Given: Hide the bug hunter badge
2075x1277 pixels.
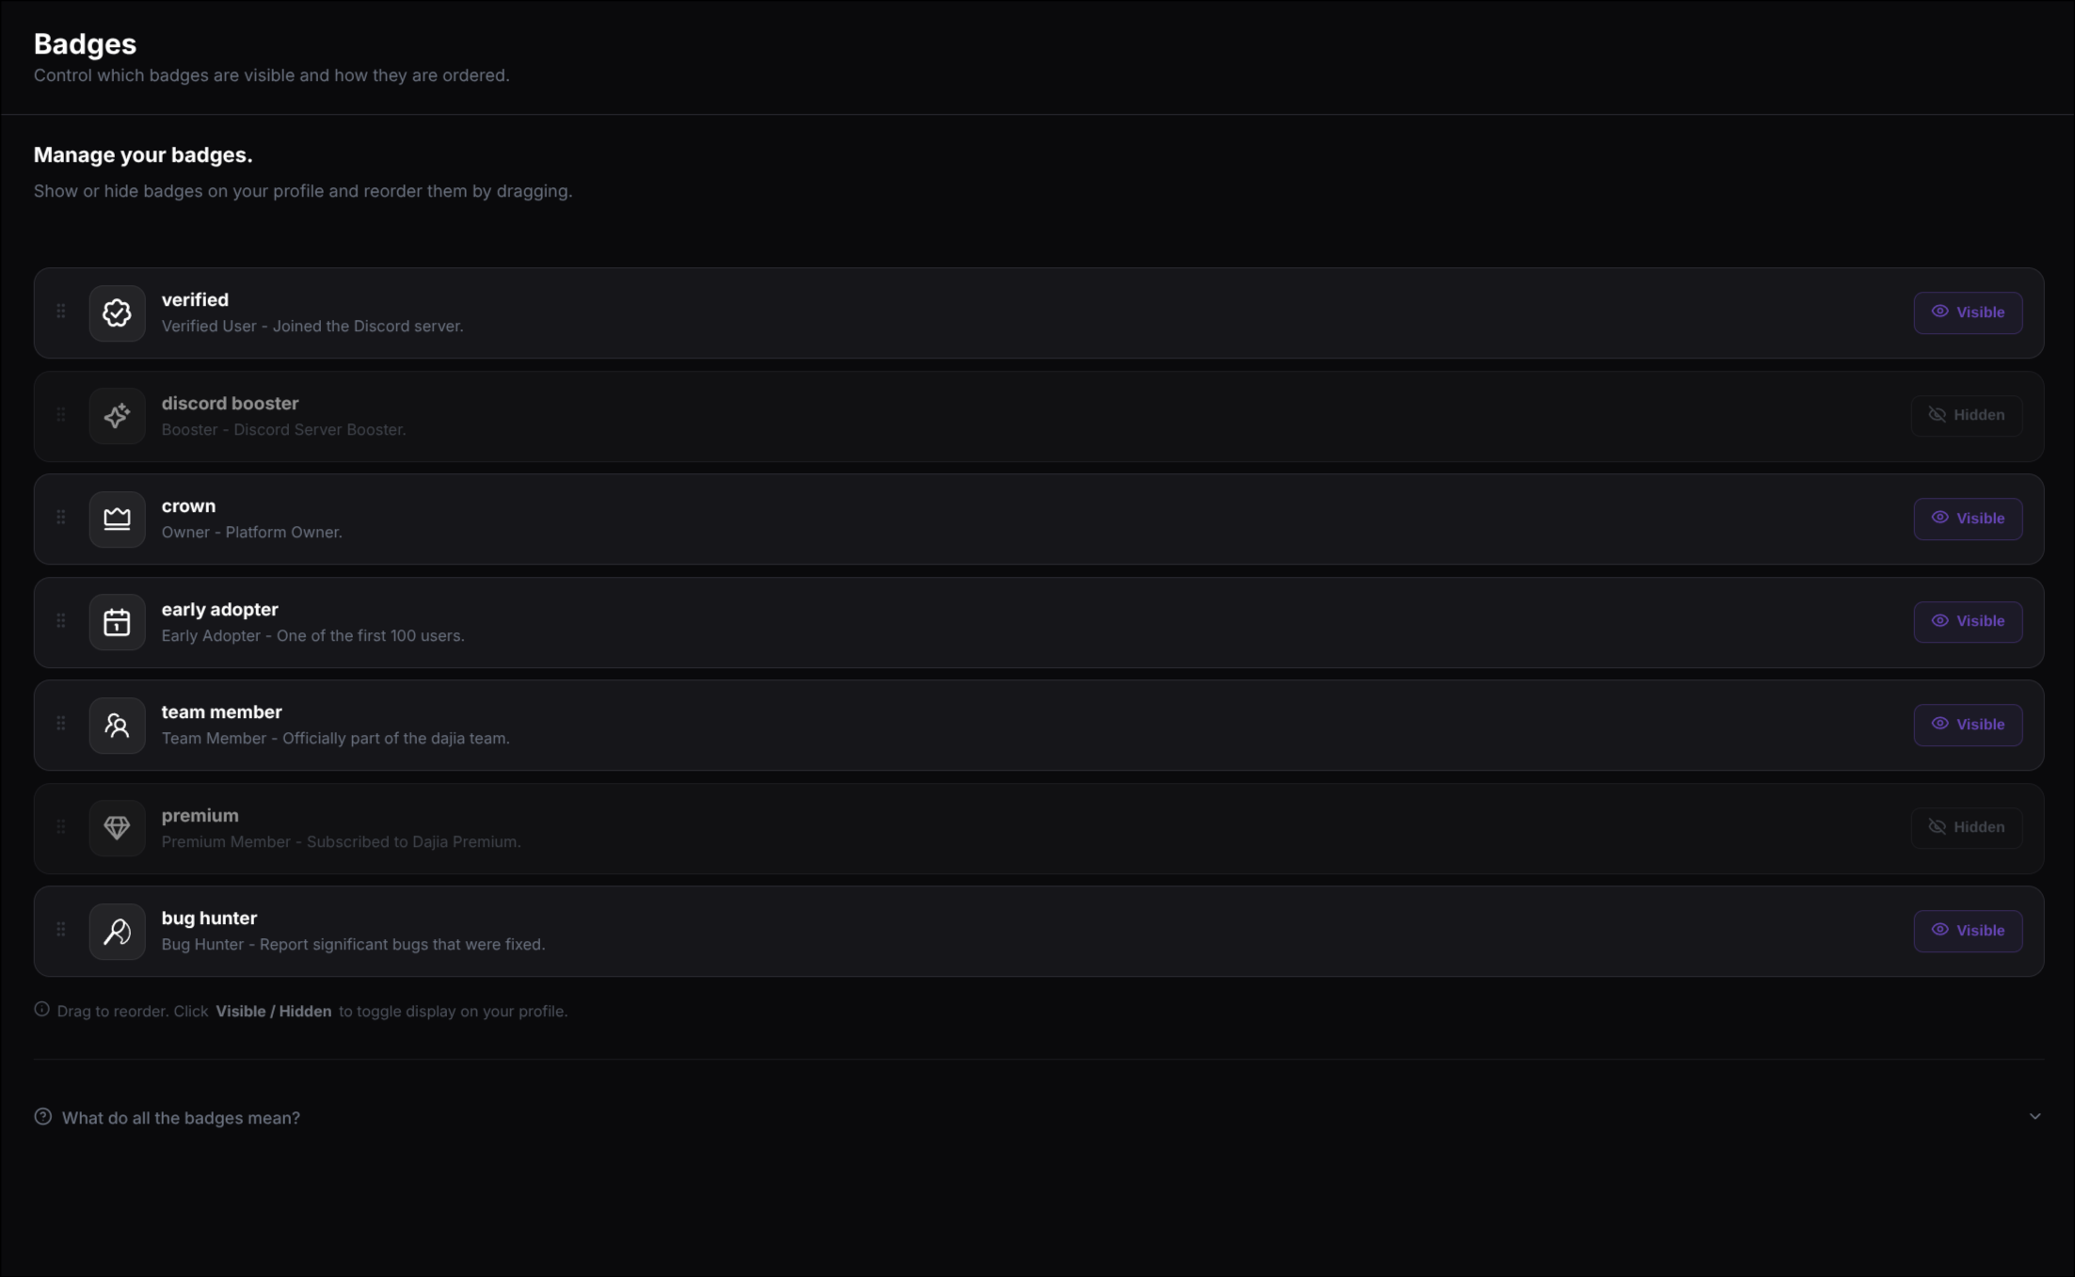Looking at the screenshot, I should pyautogui.click(x=1968, y=931).
